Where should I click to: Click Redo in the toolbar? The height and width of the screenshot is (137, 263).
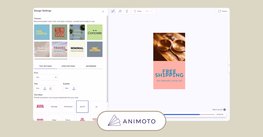pos(149,11)
